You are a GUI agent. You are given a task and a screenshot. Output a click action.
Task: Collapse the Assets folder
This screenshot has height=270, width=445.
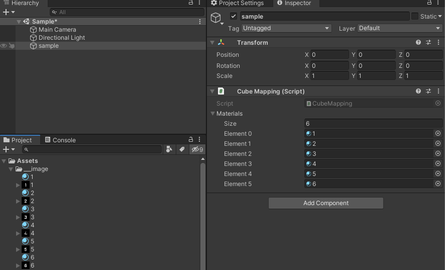click(x=4, y=161)
